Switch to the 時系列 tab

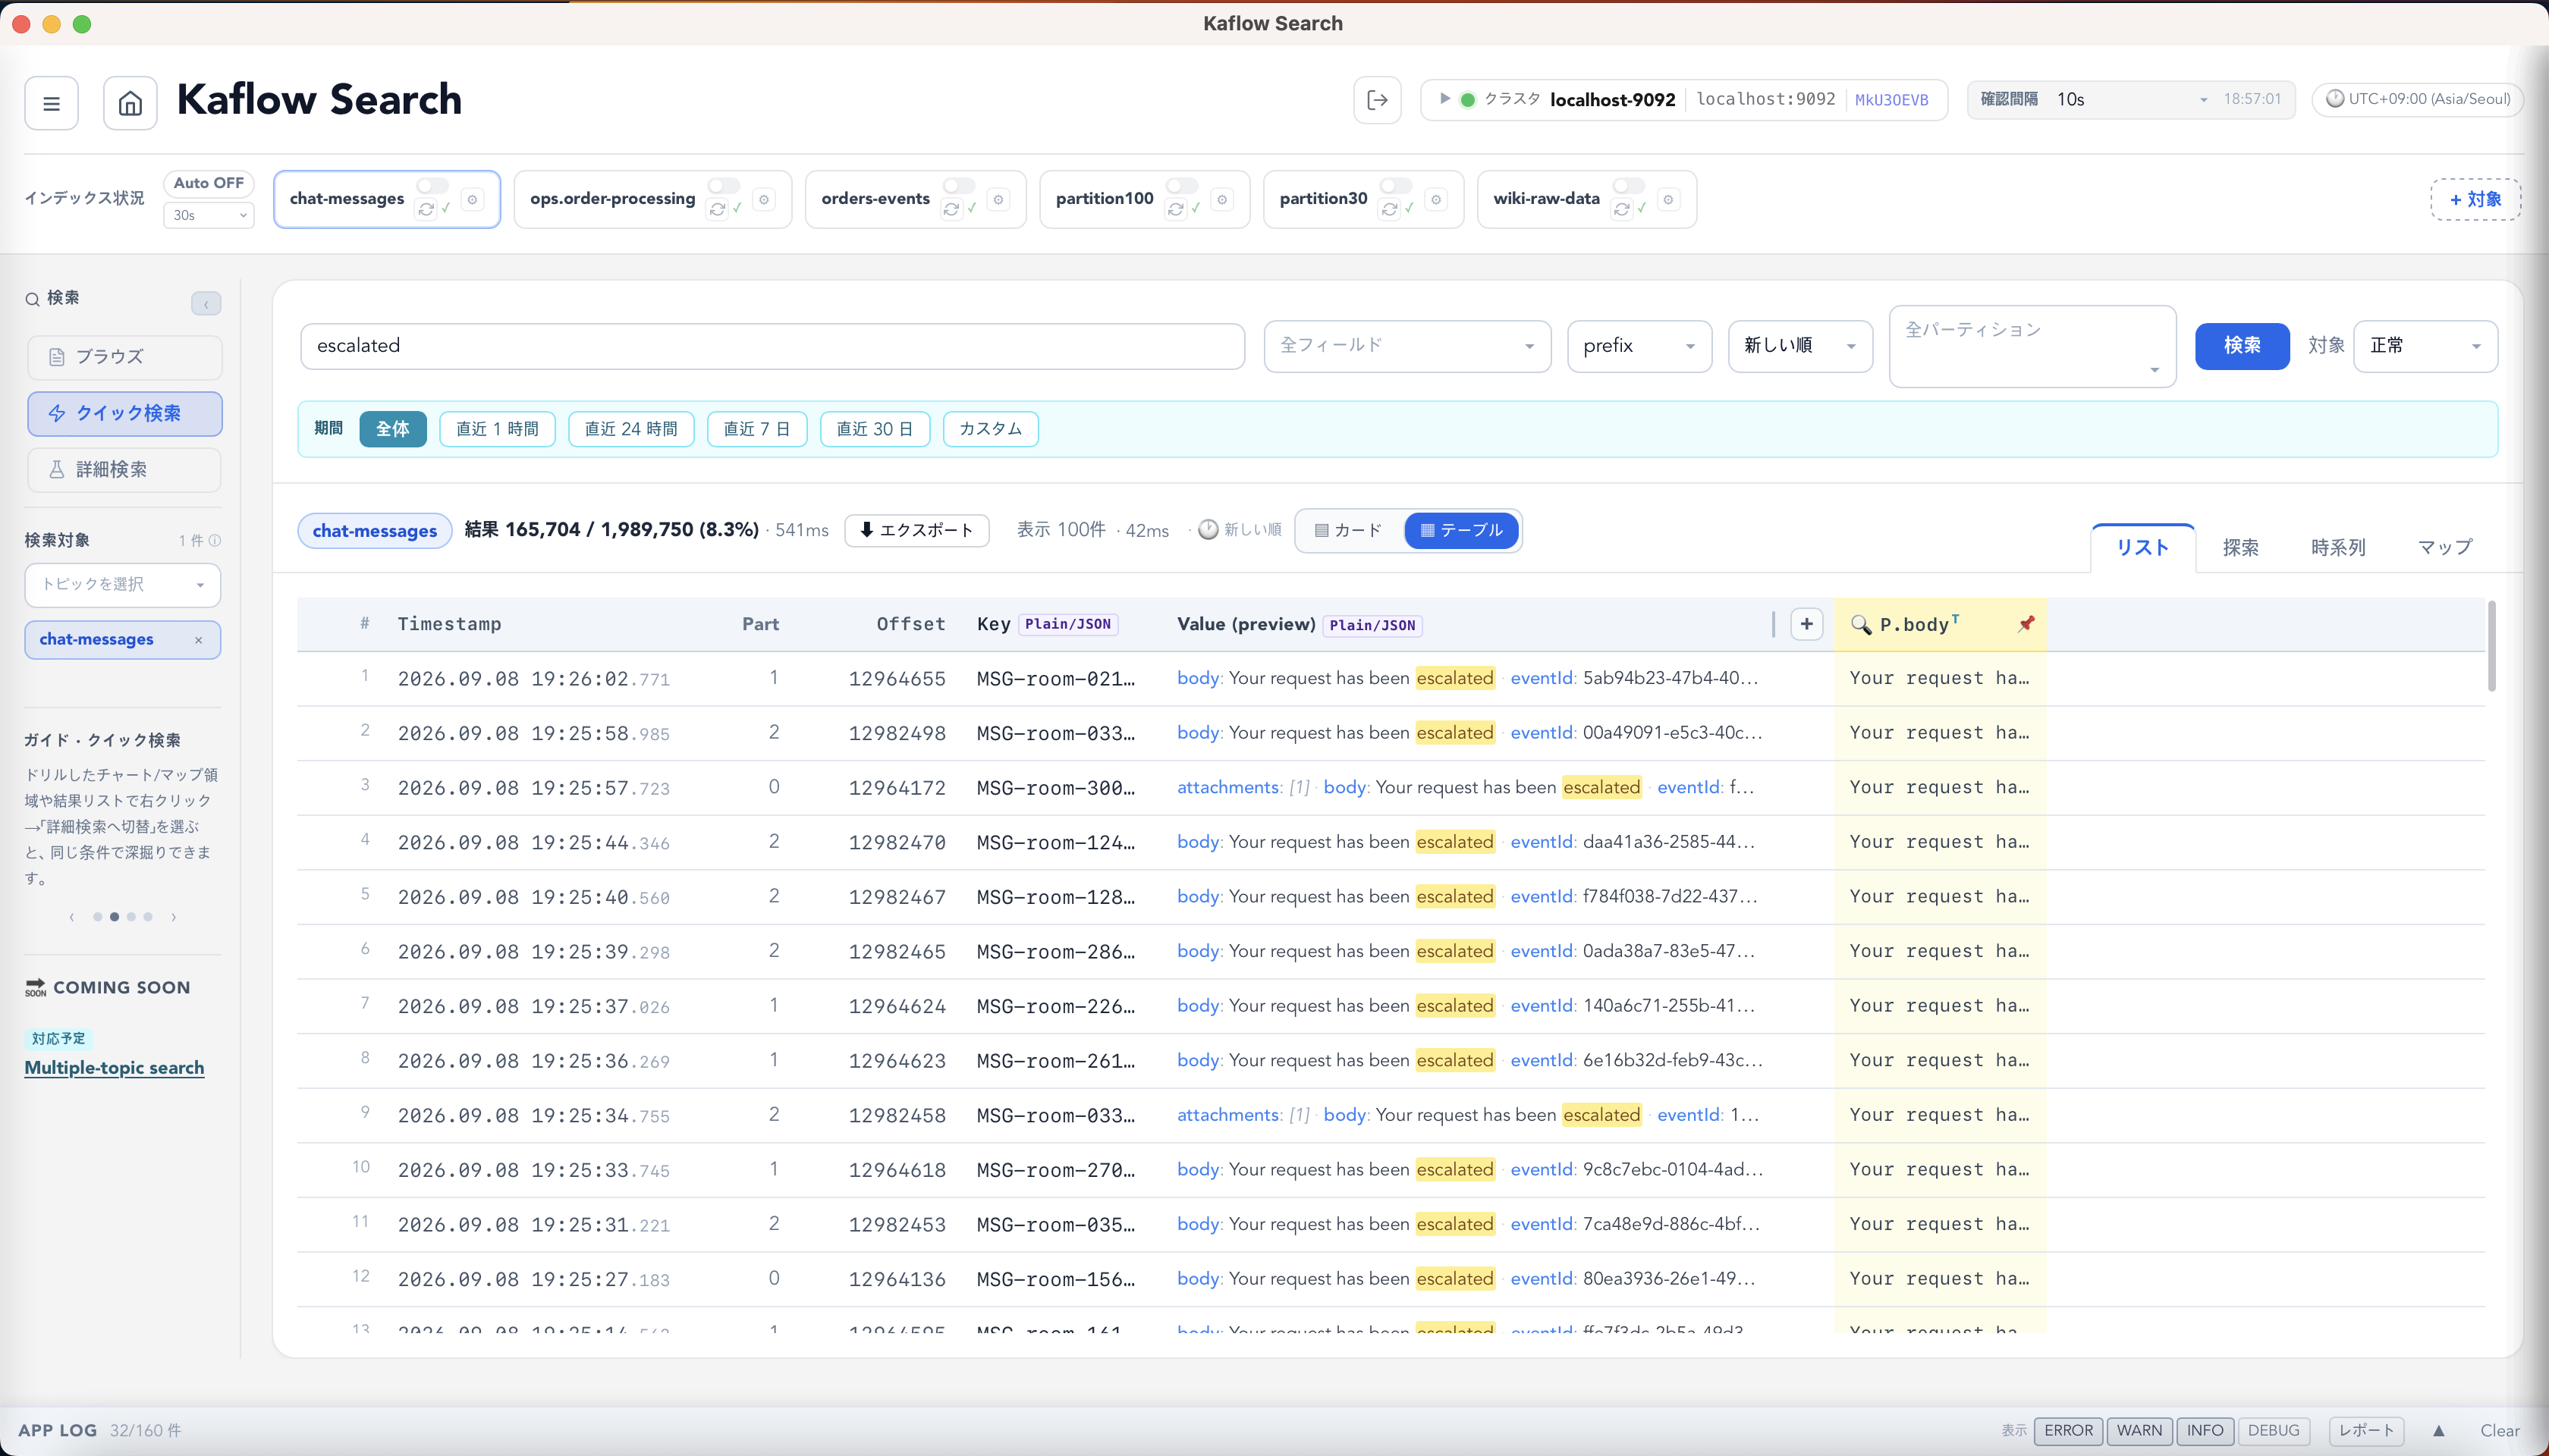click(x=2338, y=548)
